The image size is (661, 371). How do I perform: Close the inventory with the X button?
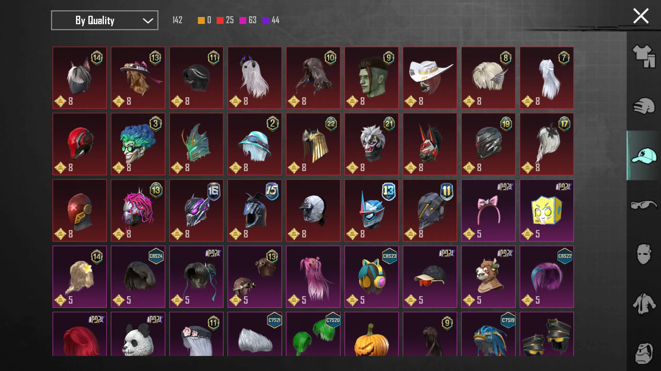click(x=641, y=16)
